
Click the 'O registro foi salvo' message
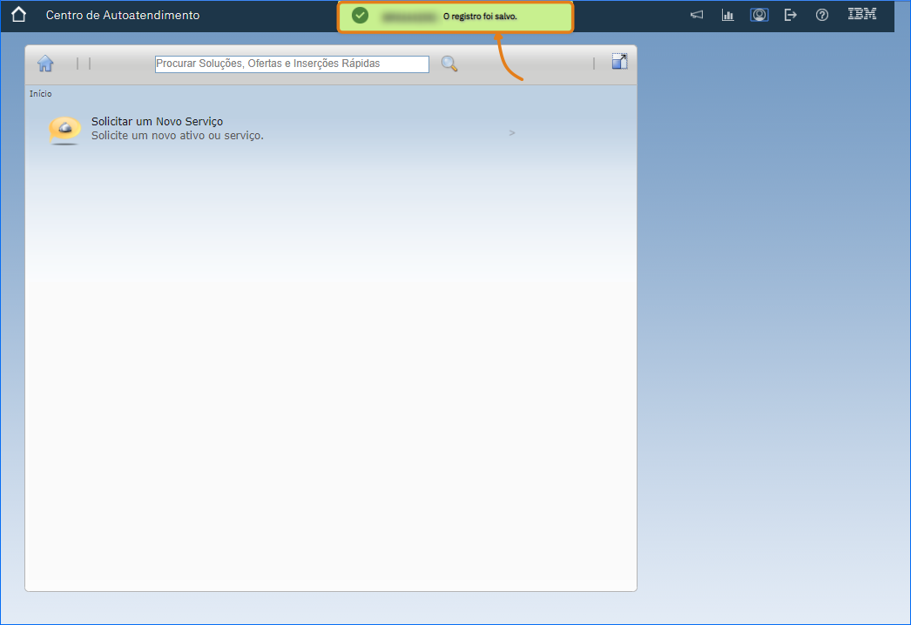tap(480, 17)
